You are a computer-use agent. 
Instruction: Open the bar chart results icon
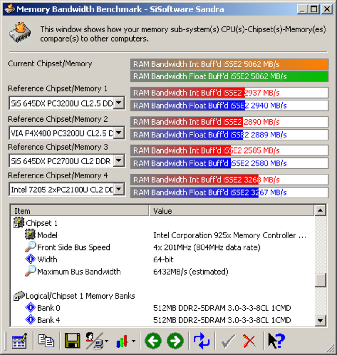point(122,341)
